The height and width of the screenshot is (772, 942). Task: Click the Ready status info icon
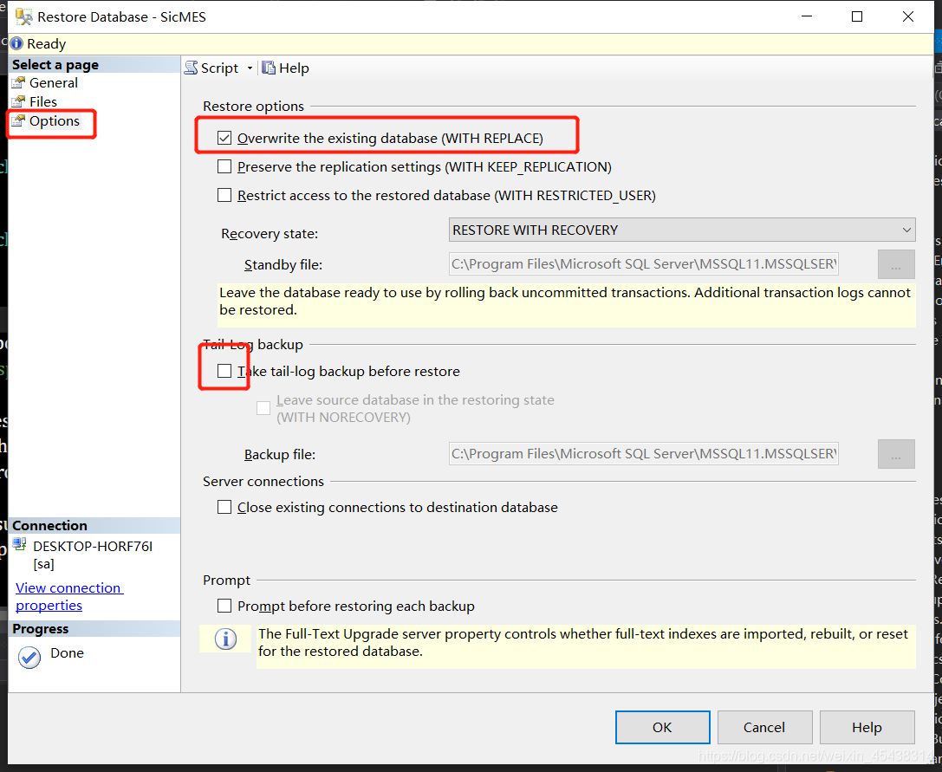click(16, 43)
